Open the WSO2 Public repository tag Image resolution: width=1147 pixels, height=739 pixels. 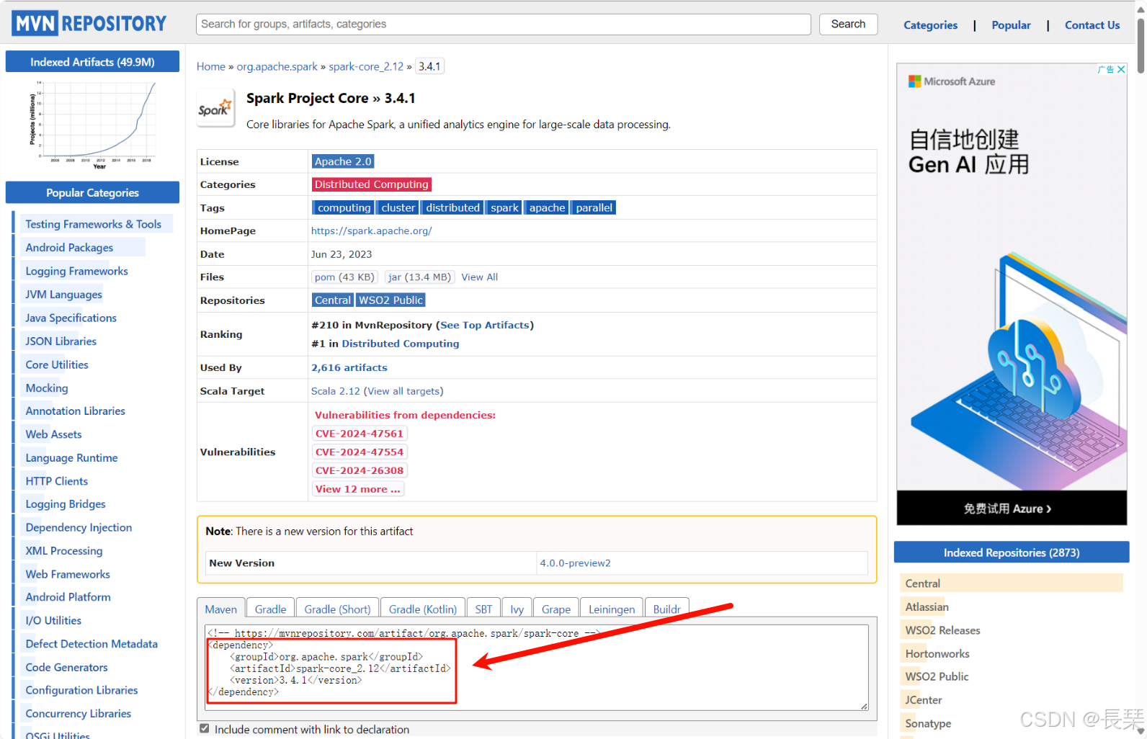click(x=390, y=300)
